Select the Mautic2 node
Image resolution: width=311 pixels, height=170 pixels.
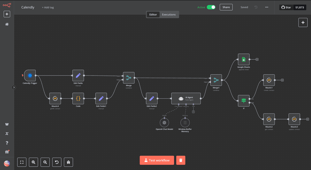coord(269,119)
